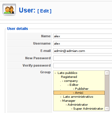The width and height of the screenshot is (112, 113).
Task: Select the Manager group
Action: click(x=79, y=101)
